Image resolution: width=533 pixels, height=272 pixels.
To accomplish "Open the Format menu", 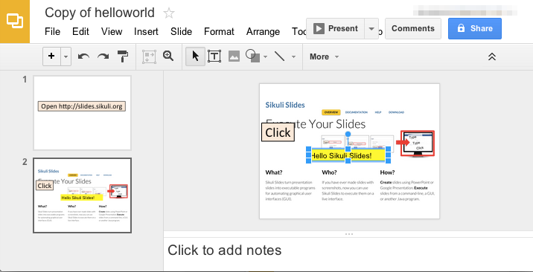I will click(219, 31).
